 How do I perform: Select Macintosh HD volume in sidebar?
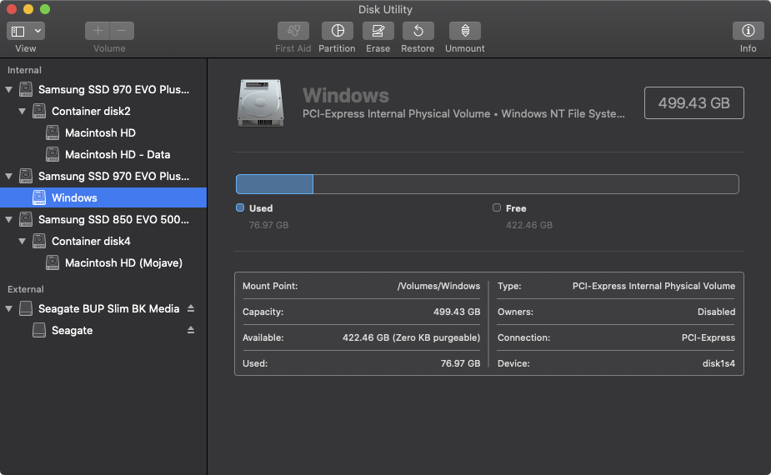[100, 132]
